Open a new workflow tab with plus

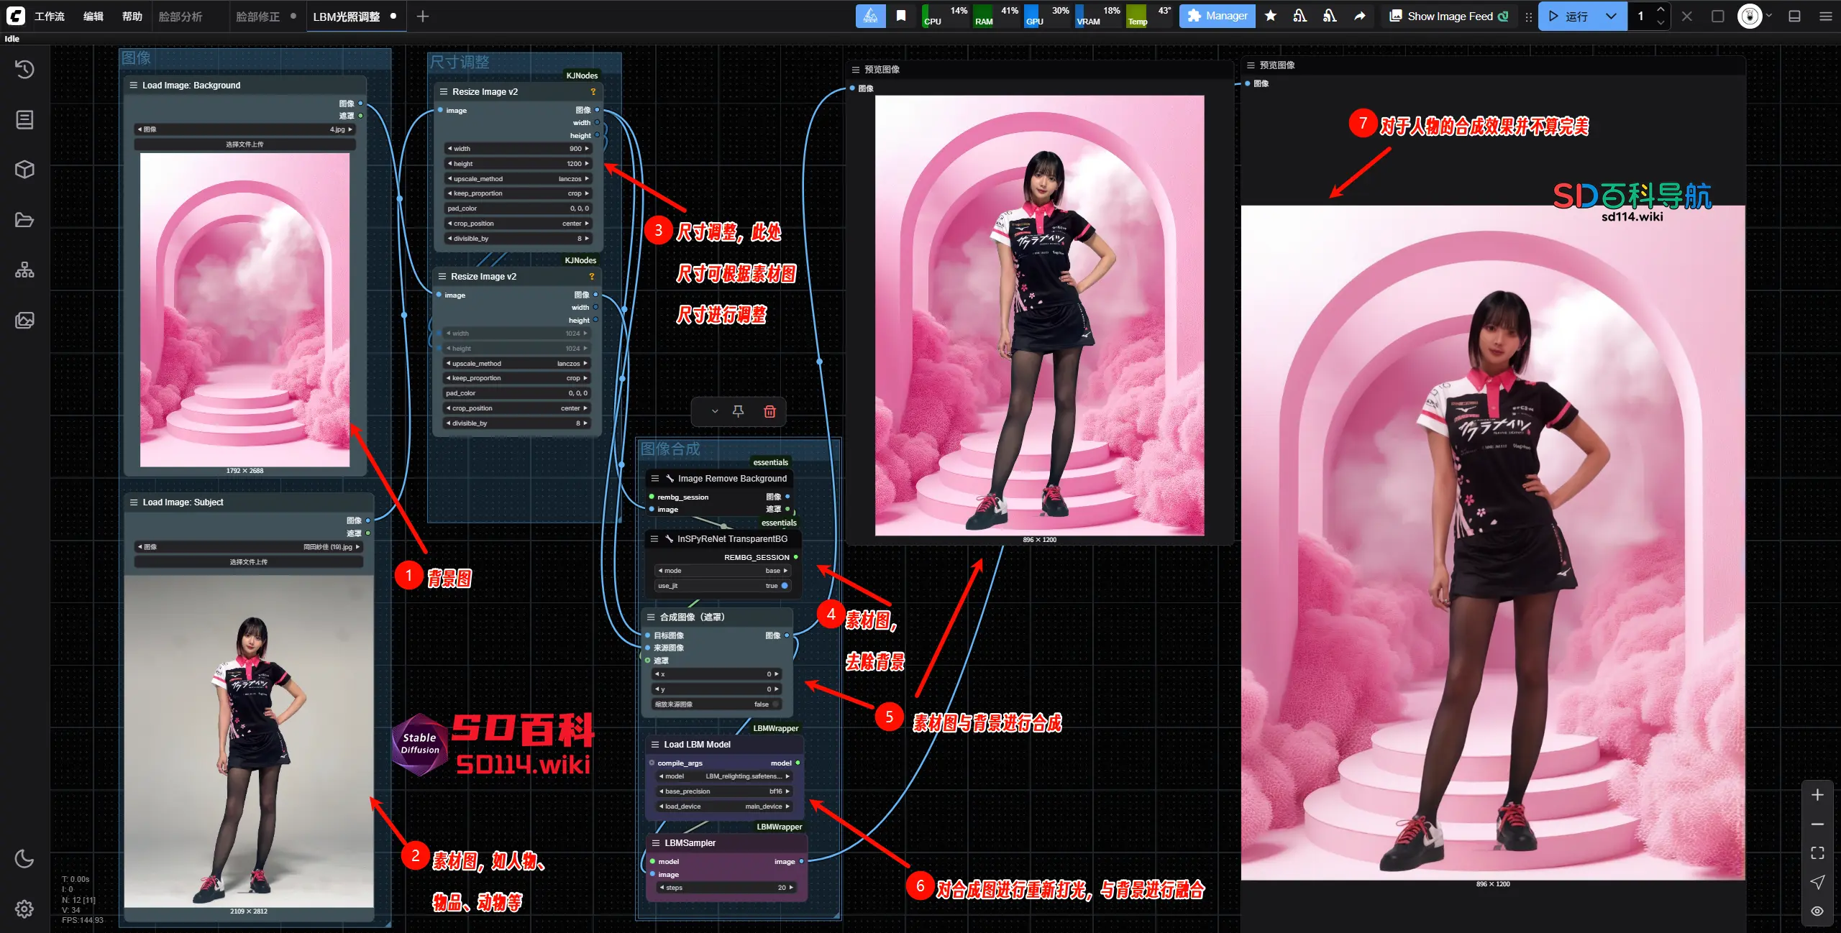(x=423, y=16)
